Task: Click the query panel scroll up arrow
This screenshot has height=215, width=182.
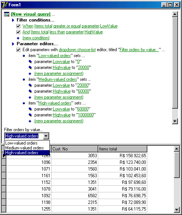Action: [175, 14]
